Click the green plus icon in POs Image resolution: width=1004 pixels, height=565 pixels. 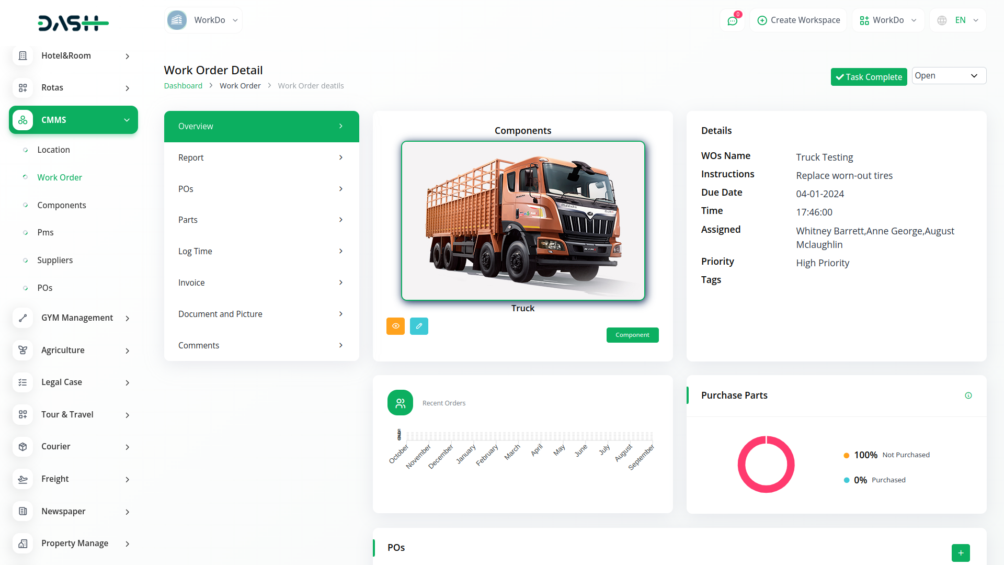coord(961,552)
